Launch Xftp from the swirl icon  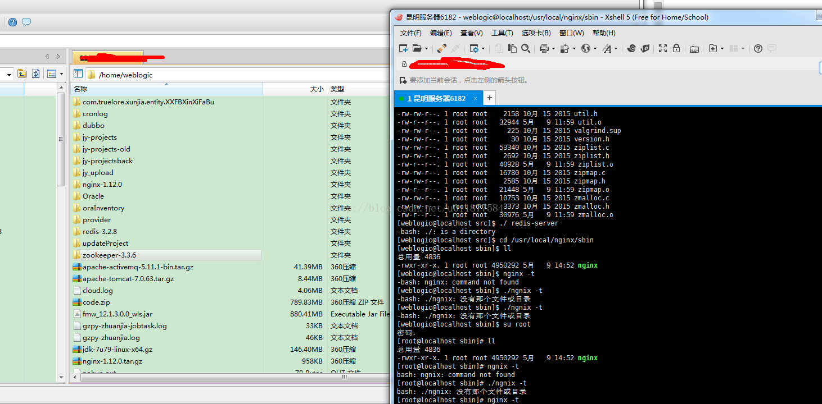[x=631, y=49]
